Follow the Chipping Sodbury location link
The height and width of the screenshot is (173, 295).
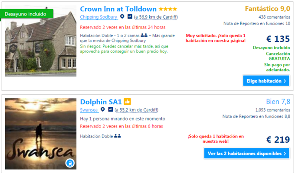click(99, 17)
